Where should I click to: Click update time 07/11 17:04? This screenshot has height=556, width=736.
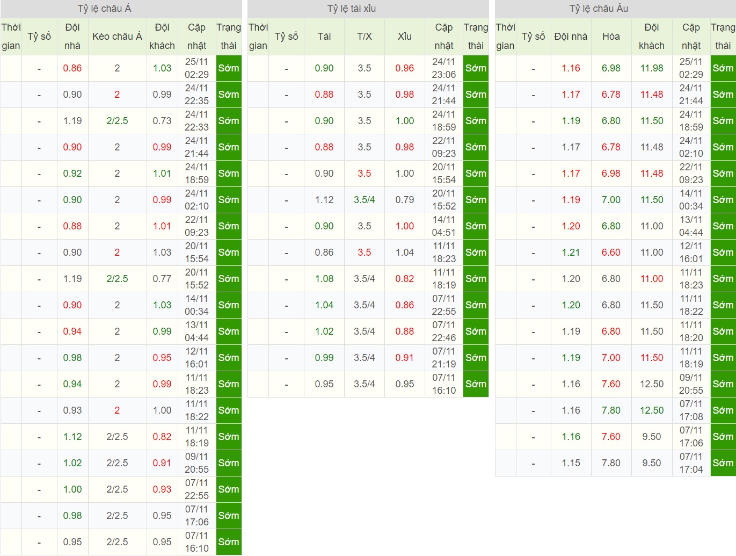click(x=691, y=463)
